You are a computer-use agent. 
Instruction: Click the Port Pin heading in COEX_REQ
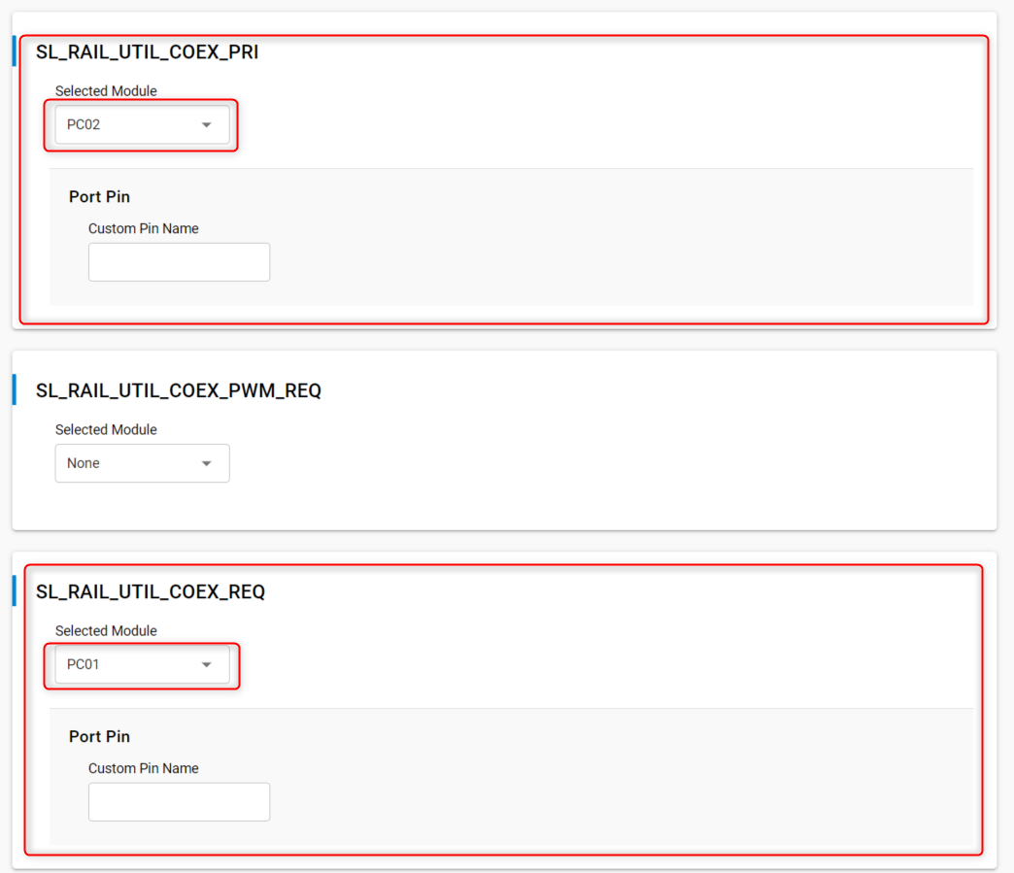pyautogui.click(x=99, y=736)
